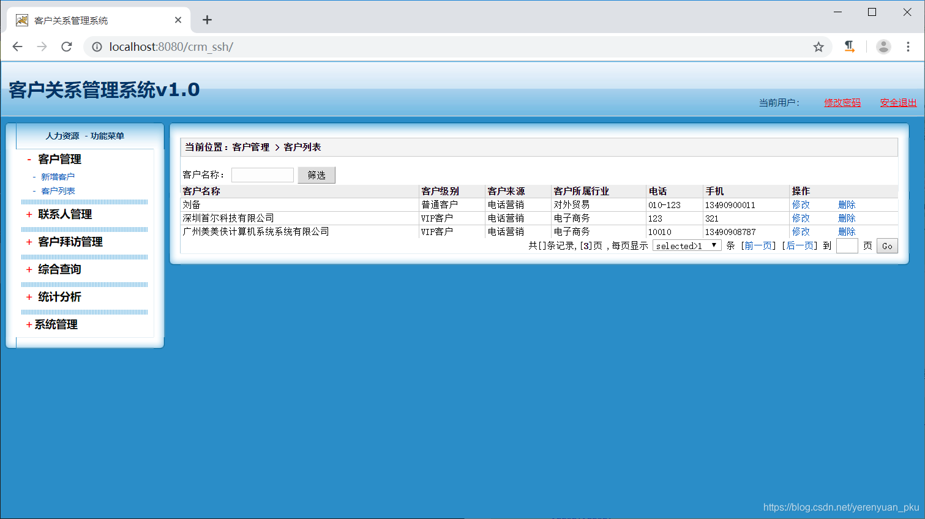Click the 安全退出 logout link

click(898, 103)
